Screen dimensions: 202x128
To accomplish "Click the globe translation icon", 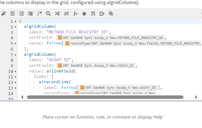I will click(111, 13).
